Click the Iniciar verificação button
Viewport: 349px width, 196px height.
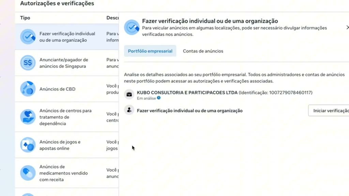329,111
